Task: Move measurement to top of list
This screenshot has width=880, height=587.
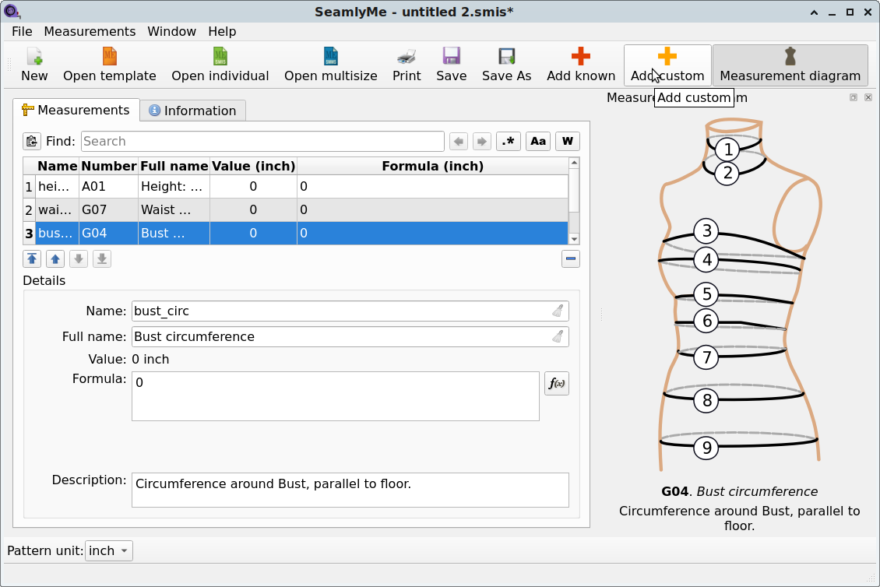Action: click(32, 258)
